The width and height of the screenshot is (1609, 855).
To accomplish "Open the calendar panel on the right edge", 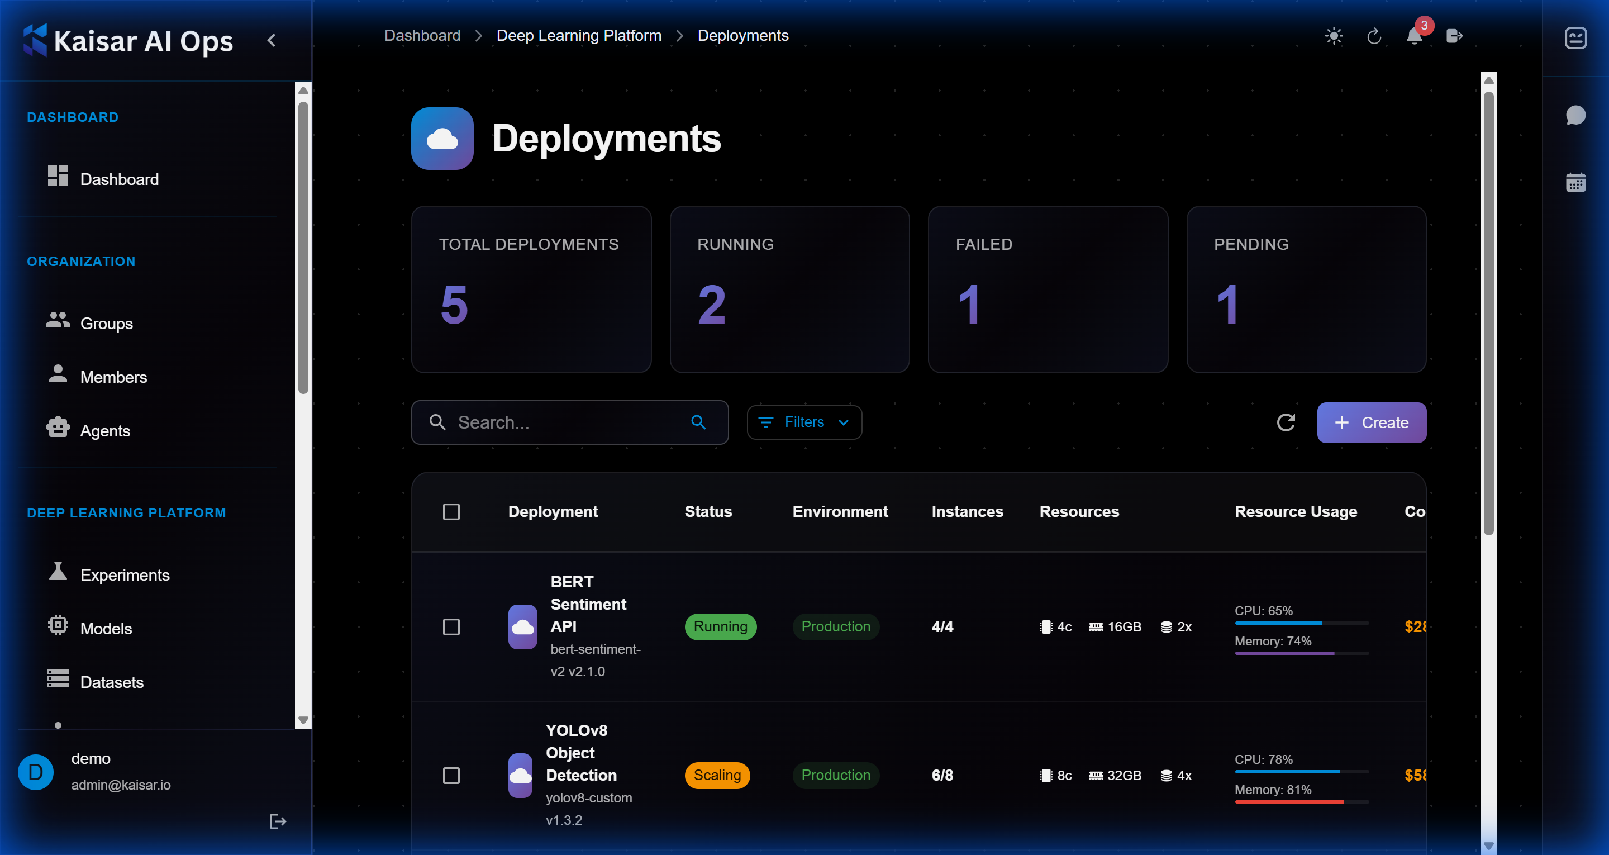I will (x=1577, y=182).
